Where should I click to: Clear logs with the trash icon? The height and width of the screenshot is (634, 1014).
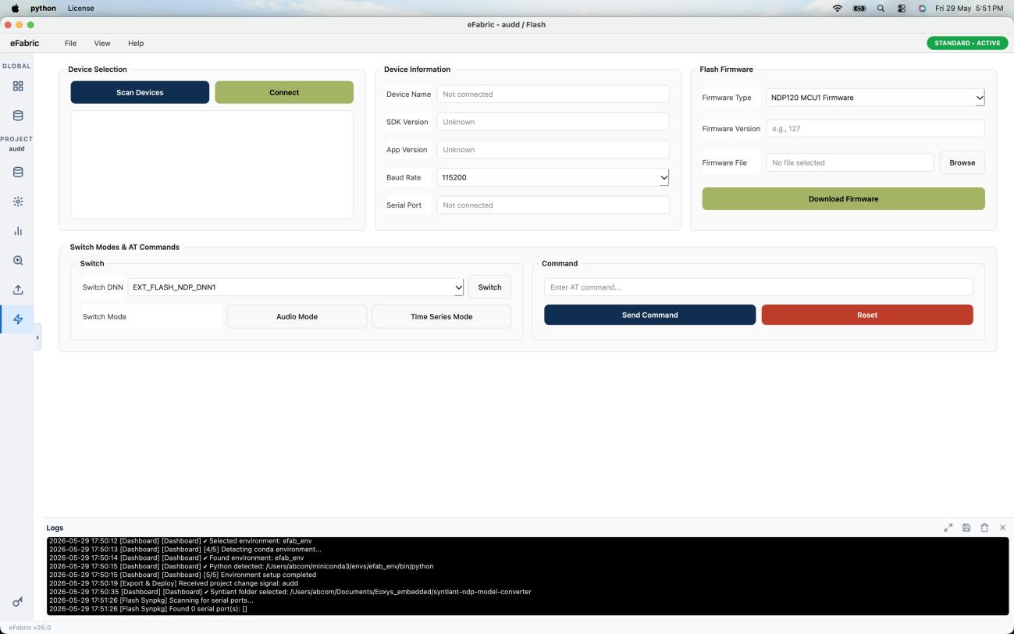[984, 528]
